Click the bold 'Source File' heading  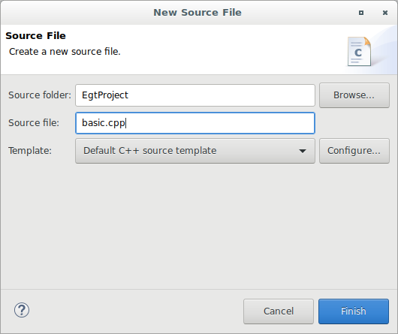click(x=35, y=36)
